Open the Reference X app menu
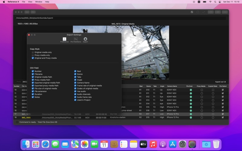Image resolution: width=242 pixels, height=151 pixels. pos(13,2)
